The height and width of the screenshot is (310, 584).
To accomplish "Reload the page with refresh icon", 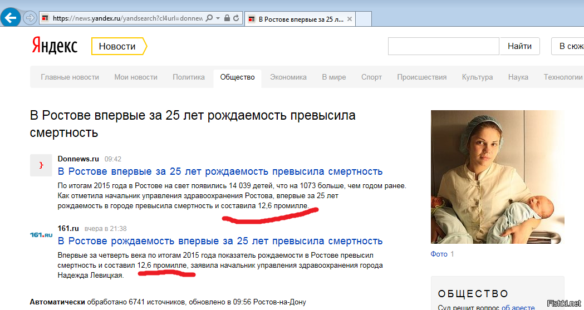I will [236, 18].
